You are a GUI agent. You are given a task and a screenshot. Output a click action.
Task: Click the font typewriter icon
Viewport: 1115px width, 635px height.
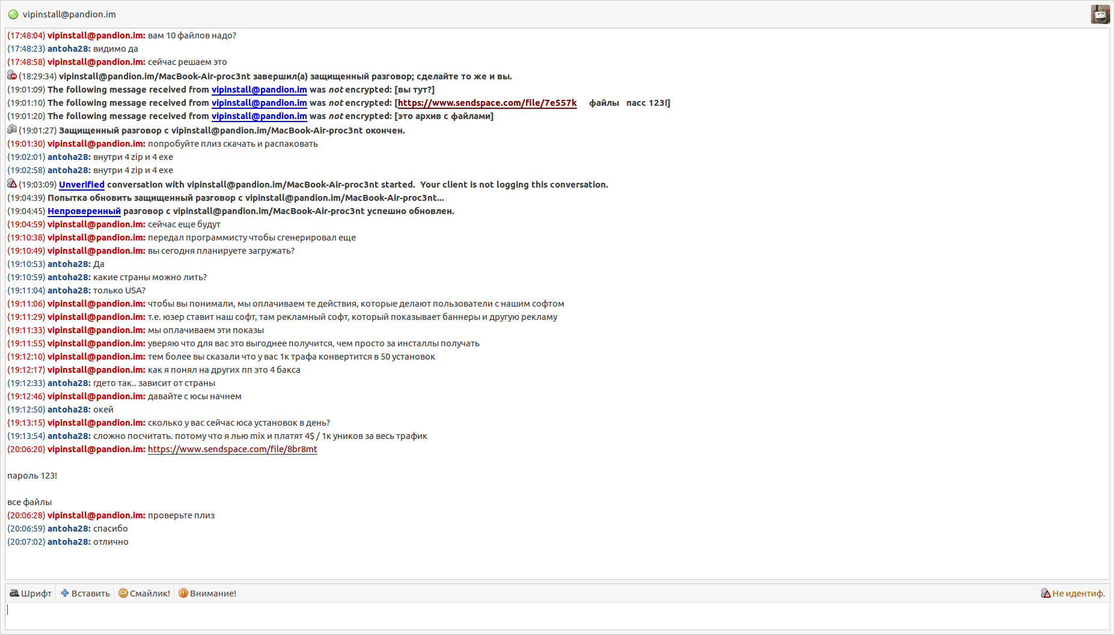click(x=14, y=593)
